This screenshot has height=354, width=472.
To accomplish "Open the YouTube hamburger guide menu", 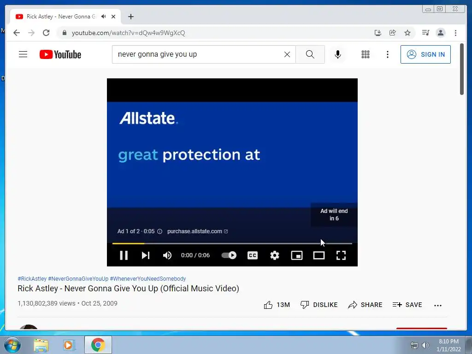I will coord(23,54).
